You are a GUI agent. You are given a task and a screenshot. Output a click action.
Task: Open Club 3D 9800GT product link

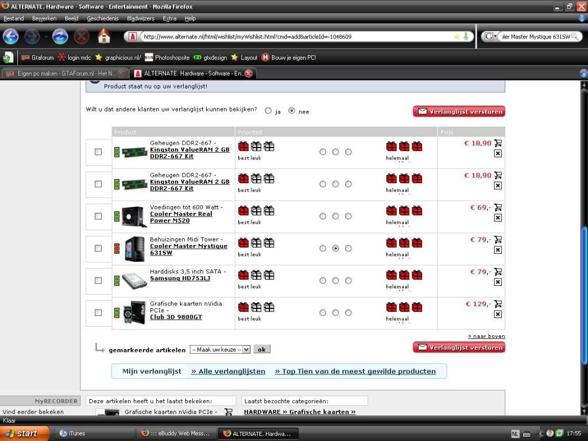pos(176,317)
